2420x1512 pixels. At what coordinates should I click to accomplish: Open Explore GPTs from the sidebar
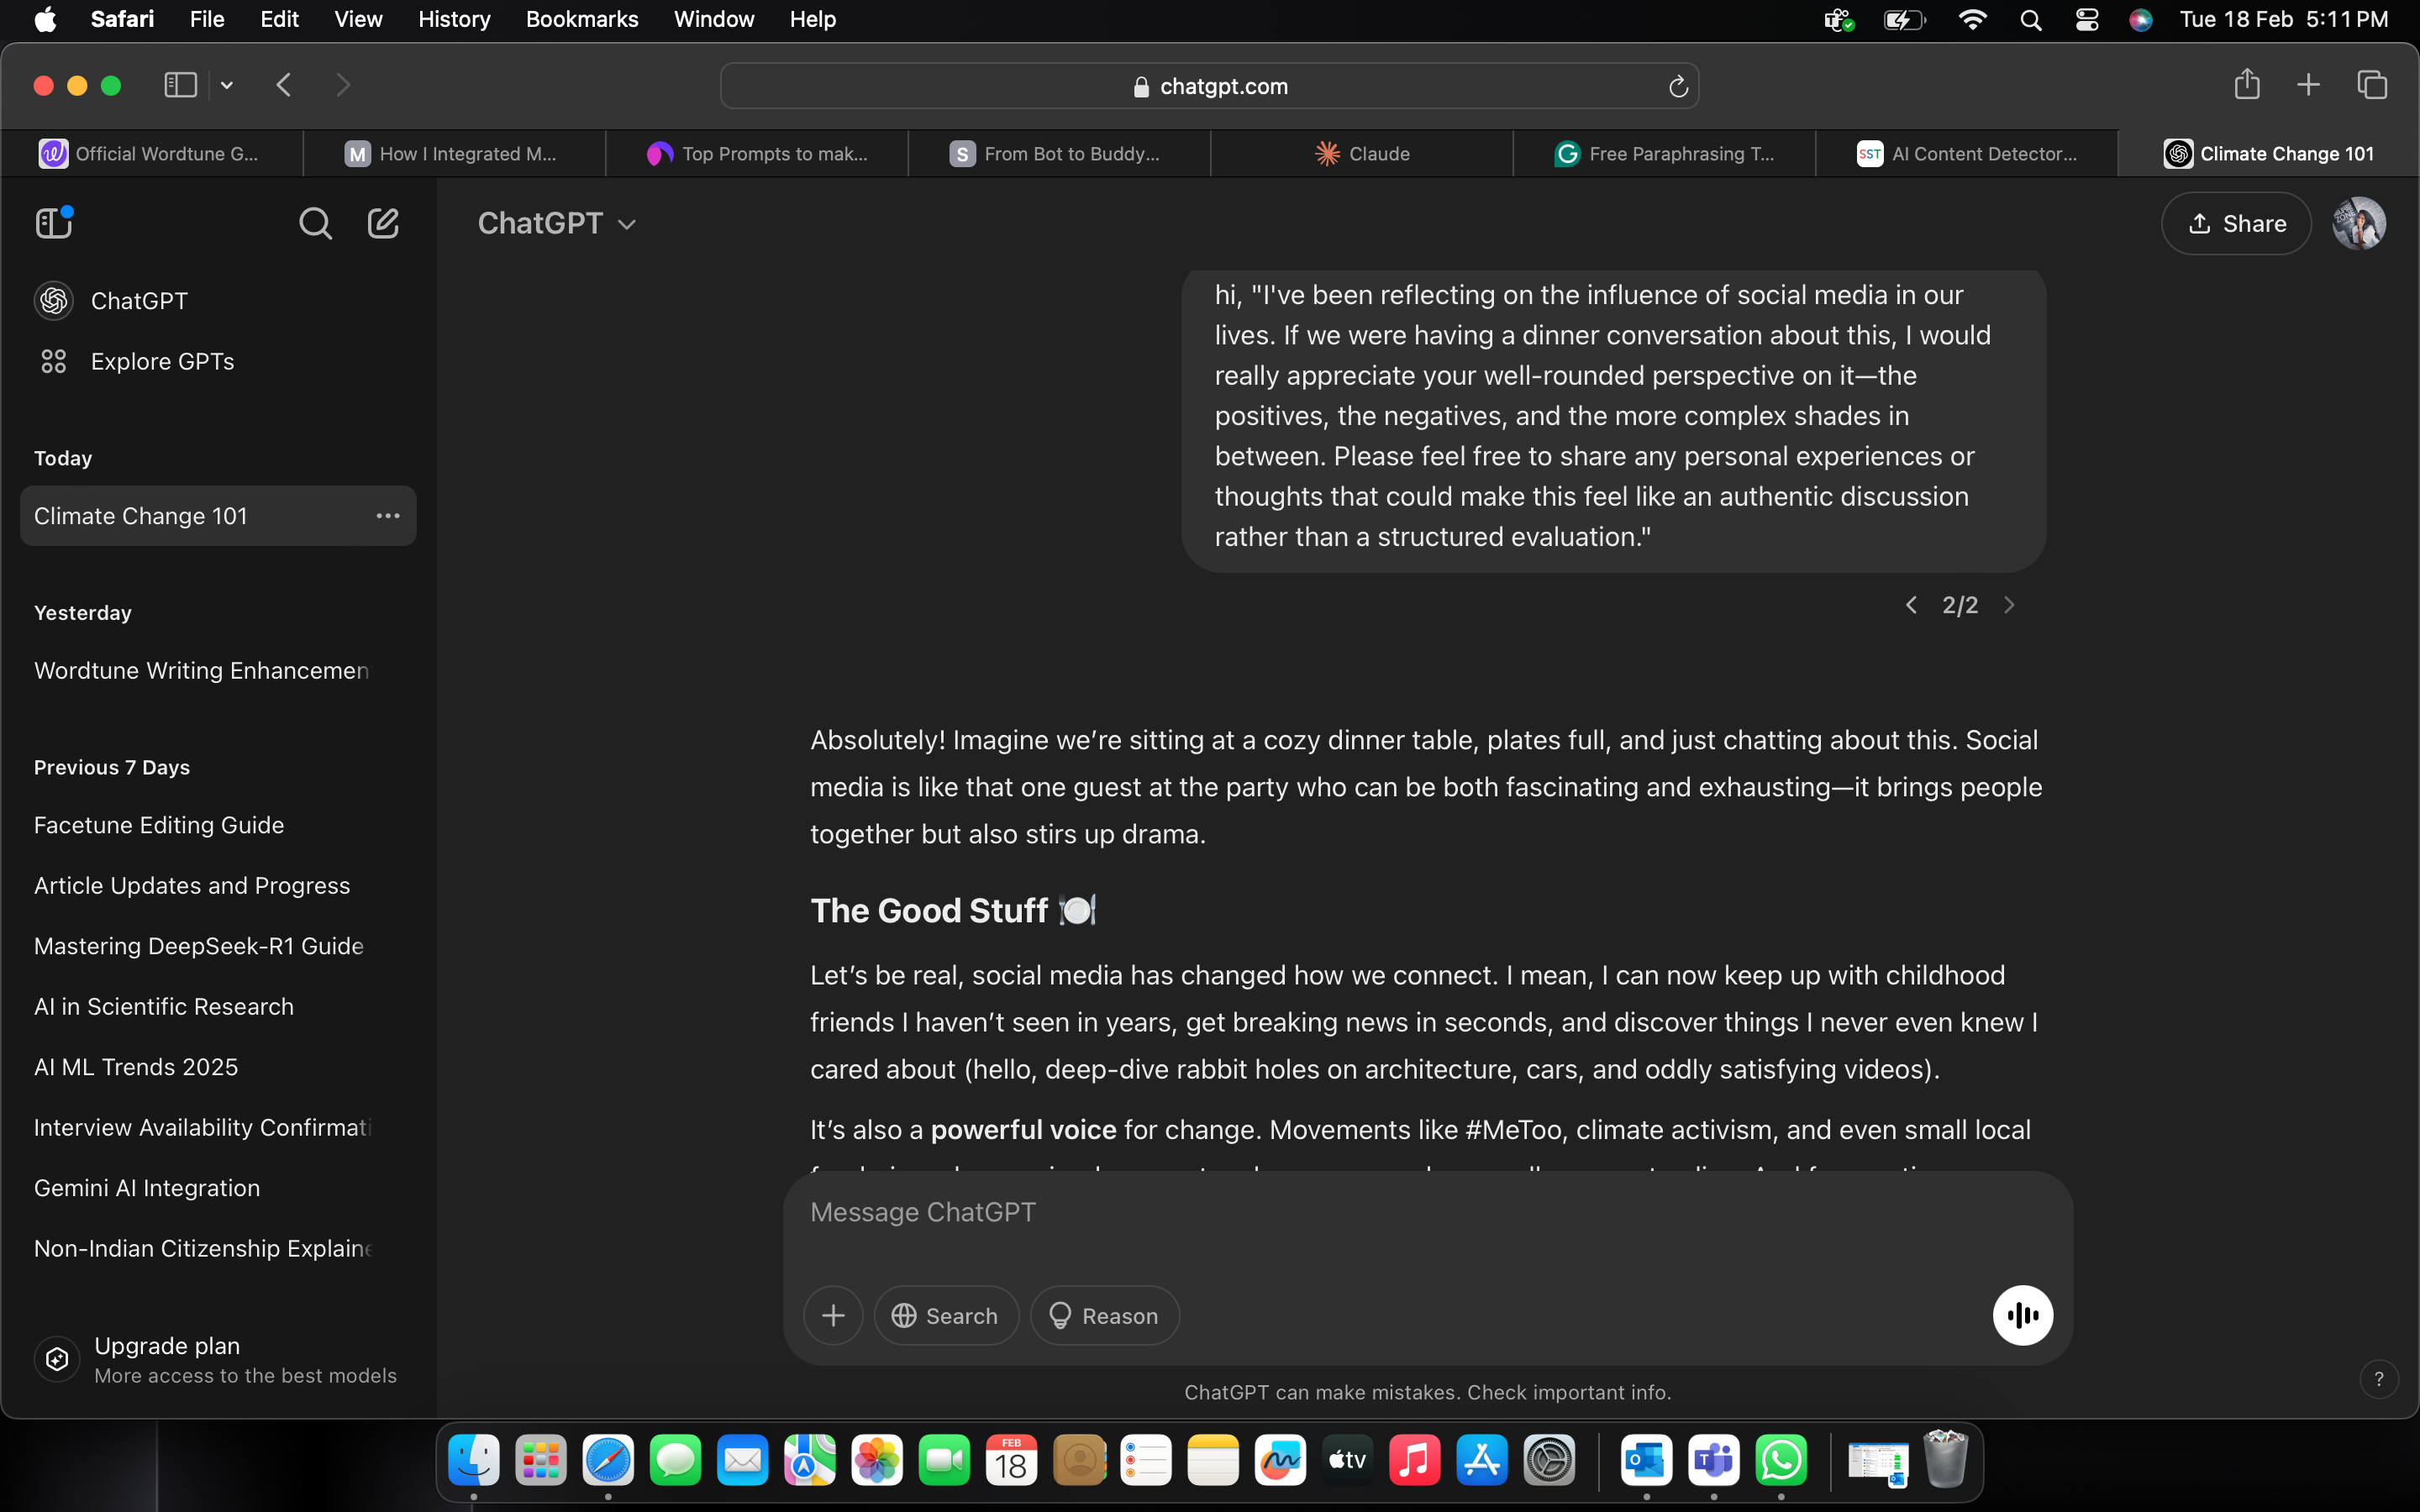[218, 361]
